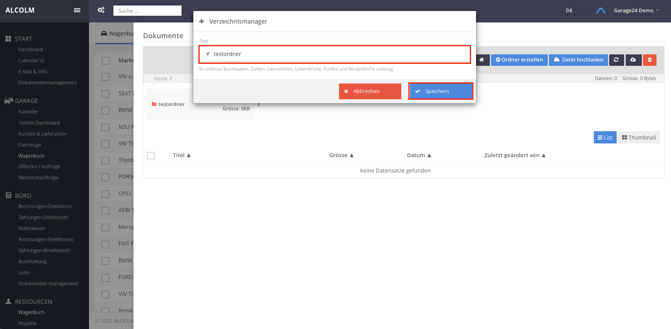Click Datei hochladen button

pos(578,60)
